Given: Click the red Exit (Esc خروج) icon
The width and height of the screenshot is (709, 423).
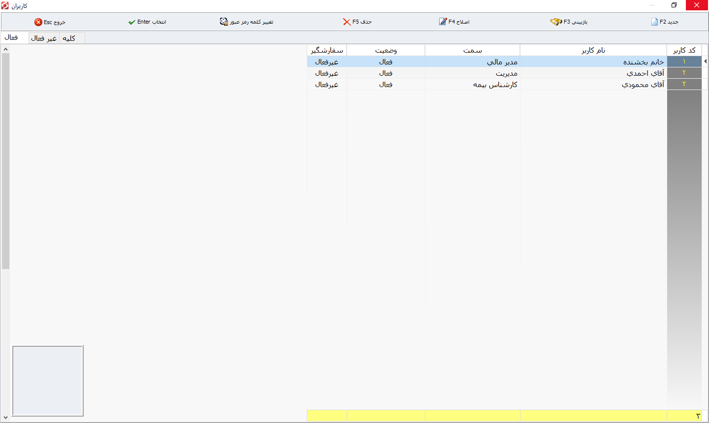Looking at the screenshot, I should [x=38, y=22].
